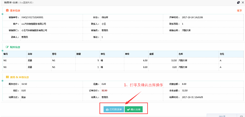The image size is (245, 117).
Task: Click the contact name 小王
Action: click(x=104, y=24)
